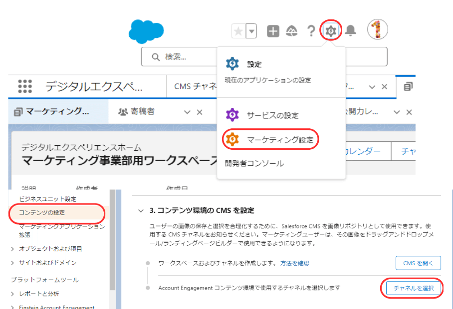Click the 方法を確認 link

click(295, 263)
